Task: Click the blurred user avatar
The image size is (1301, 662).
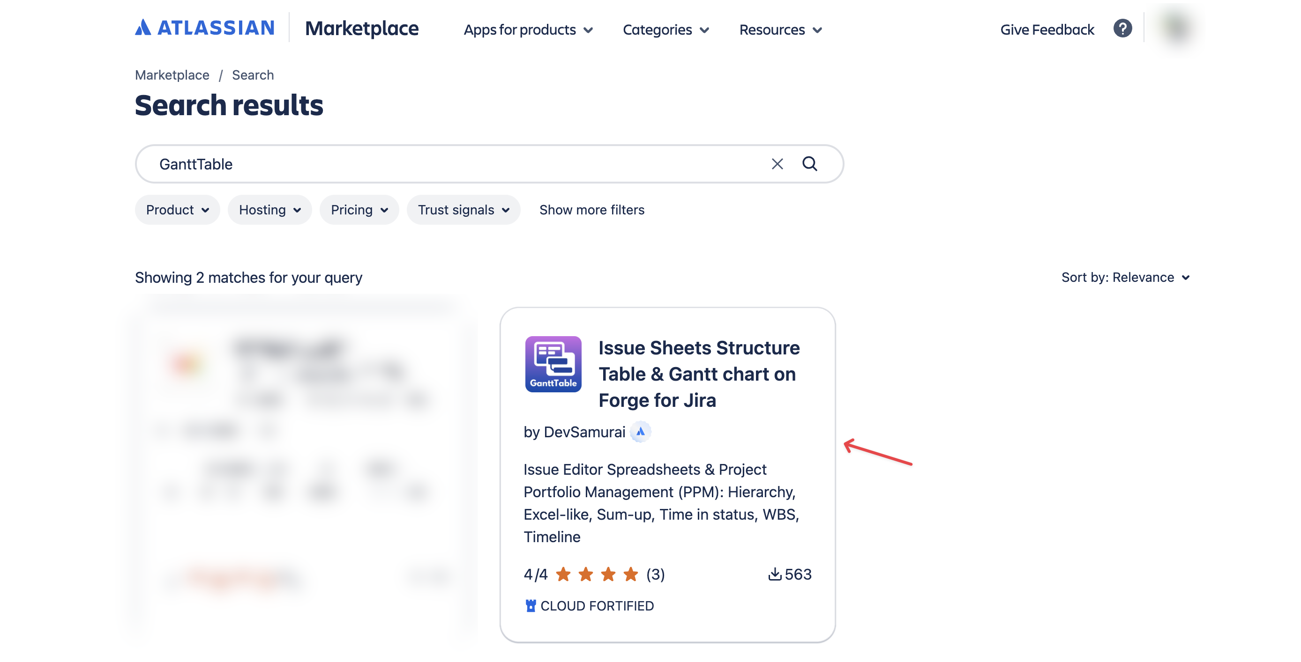Action: coord(1176,28)
